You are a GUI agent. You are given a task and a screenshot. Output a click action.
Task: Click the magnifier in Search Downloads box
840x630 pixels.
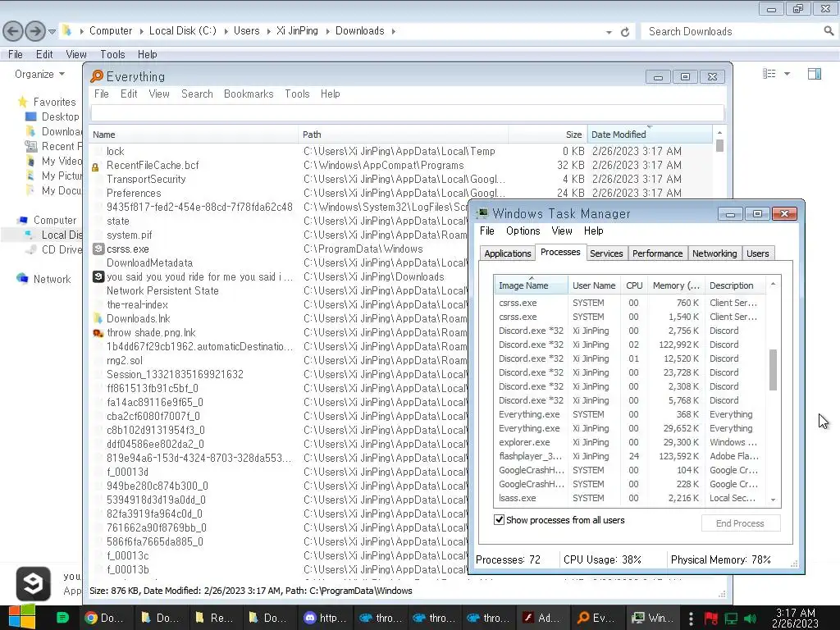coord(829,31)
